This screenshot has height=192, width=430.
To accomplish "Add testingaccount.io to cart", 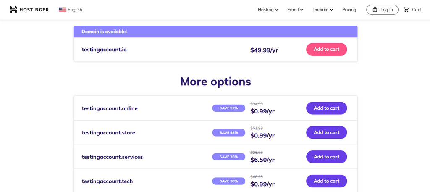I will coord(326,50).
